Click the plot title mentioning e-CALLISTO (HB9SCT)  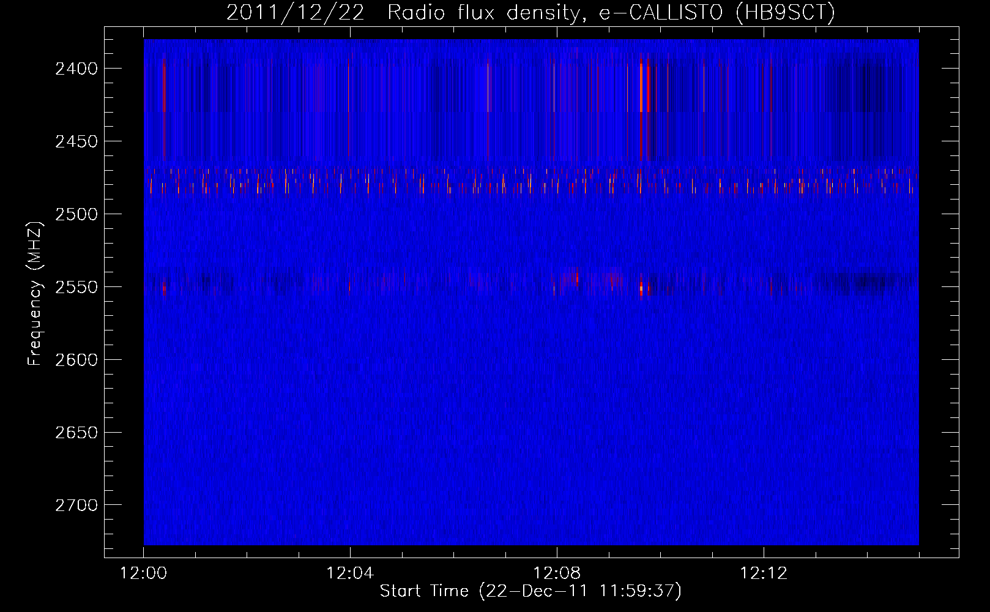[x=530, y=12]
